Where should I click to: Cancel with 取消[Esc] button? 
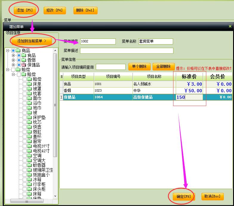[213, 196]
